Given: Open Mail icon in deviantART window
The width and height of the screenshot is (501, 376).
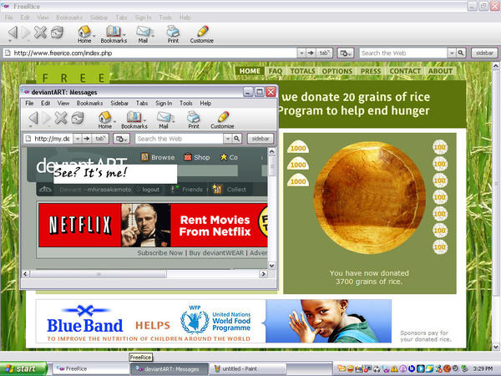Looking at the screenshot, I should (164, 117).
